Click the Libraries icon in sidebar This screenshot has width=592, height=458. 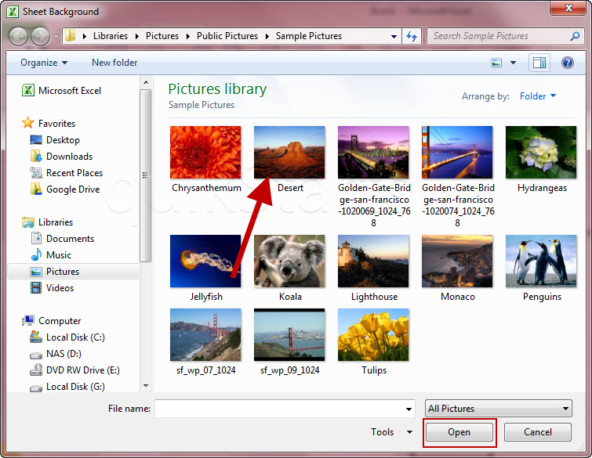tap(28, 222)
